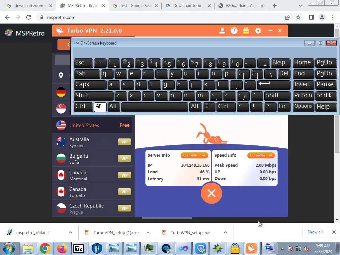Disconnect VPN with the orange X button
Viewport: 340px width, 255px height.
(212, 193)
